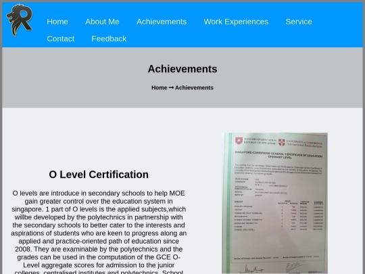Click the O Level certificate image
Screen dimensions: 365x274
pyautogui.click(x=274, y=203)
